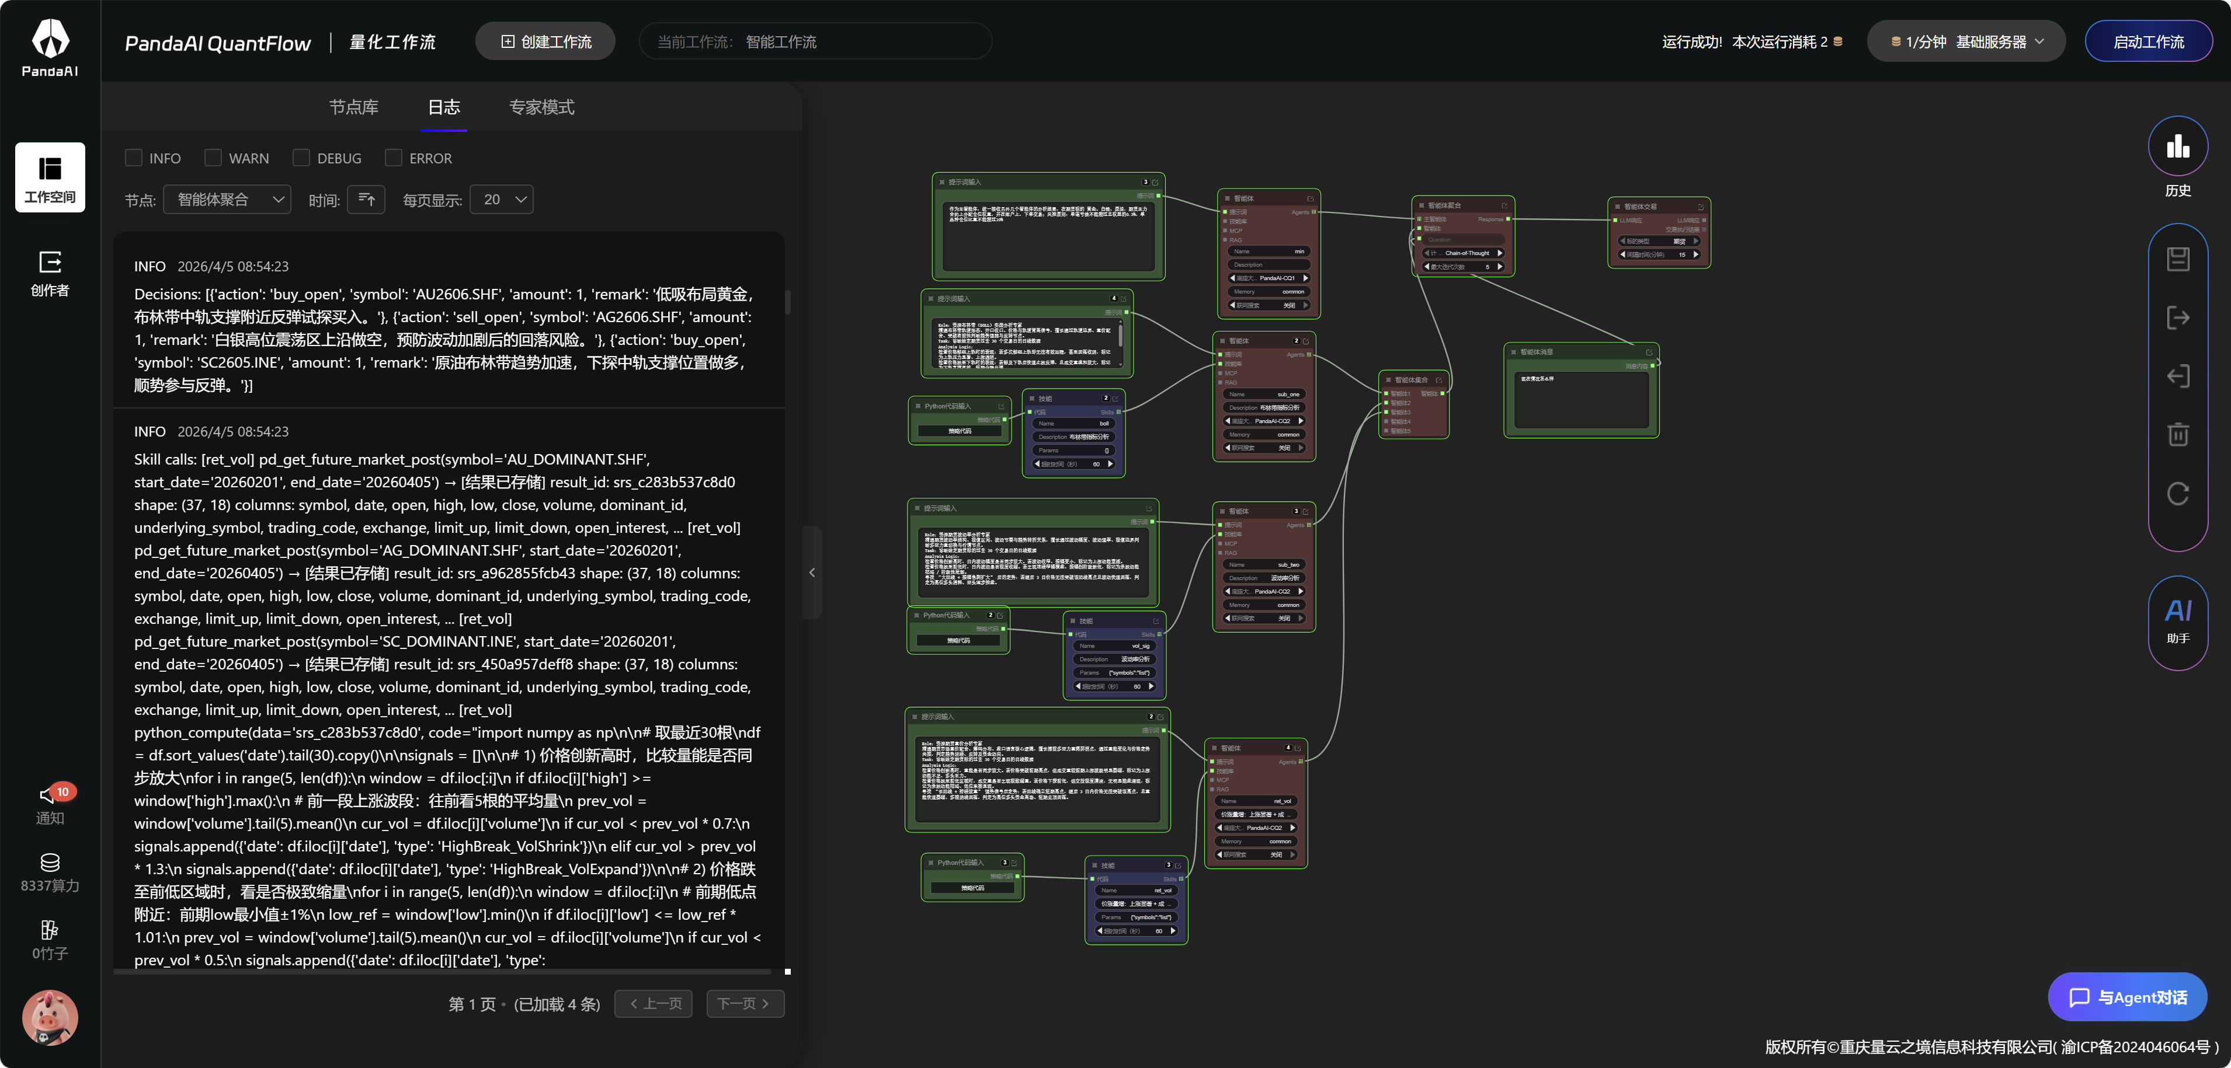Click the save disk icon in right toolbar
This screenshot has height=1068, width=2231.
tap(2177, 259)
